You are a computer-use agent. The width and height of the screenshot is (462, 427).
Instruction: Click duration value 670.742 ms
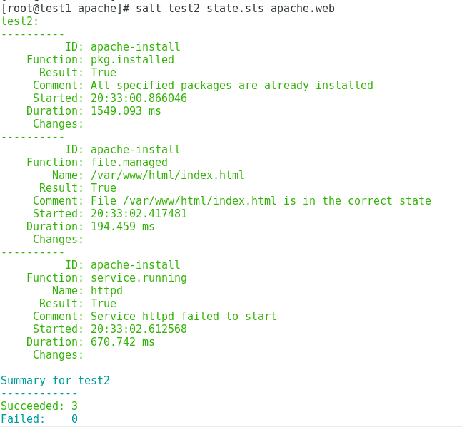click(x=123, y=342)
